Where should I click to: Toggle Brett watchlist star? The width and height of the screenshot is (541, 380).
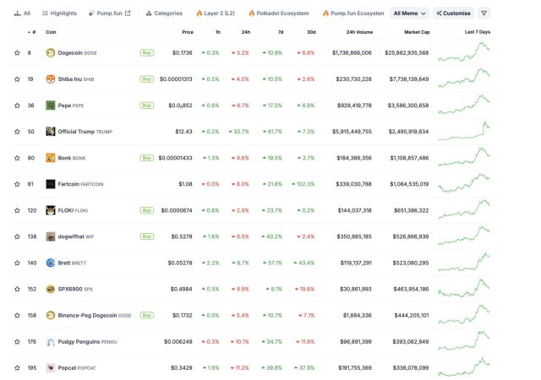(x=17, y=263)
